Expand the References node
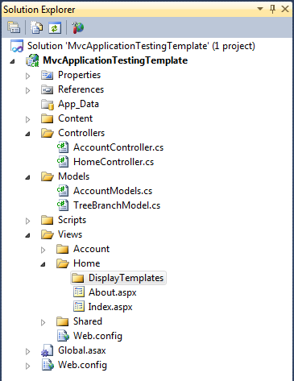 27,90
